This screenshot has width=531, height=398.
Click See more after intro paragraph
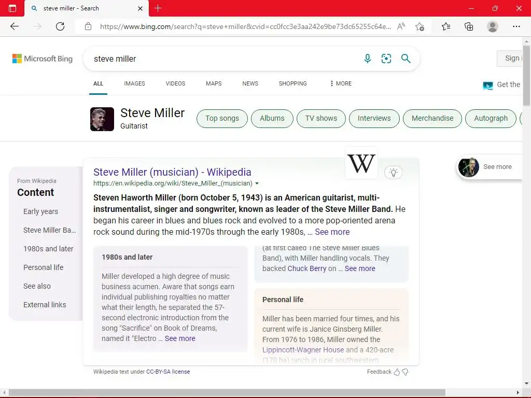click(332, 232)
